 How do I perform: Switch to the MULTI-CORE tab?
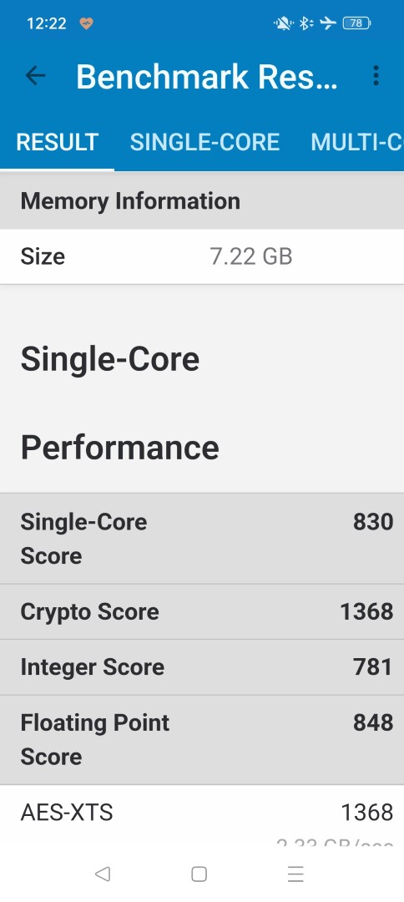click(357, 142)
